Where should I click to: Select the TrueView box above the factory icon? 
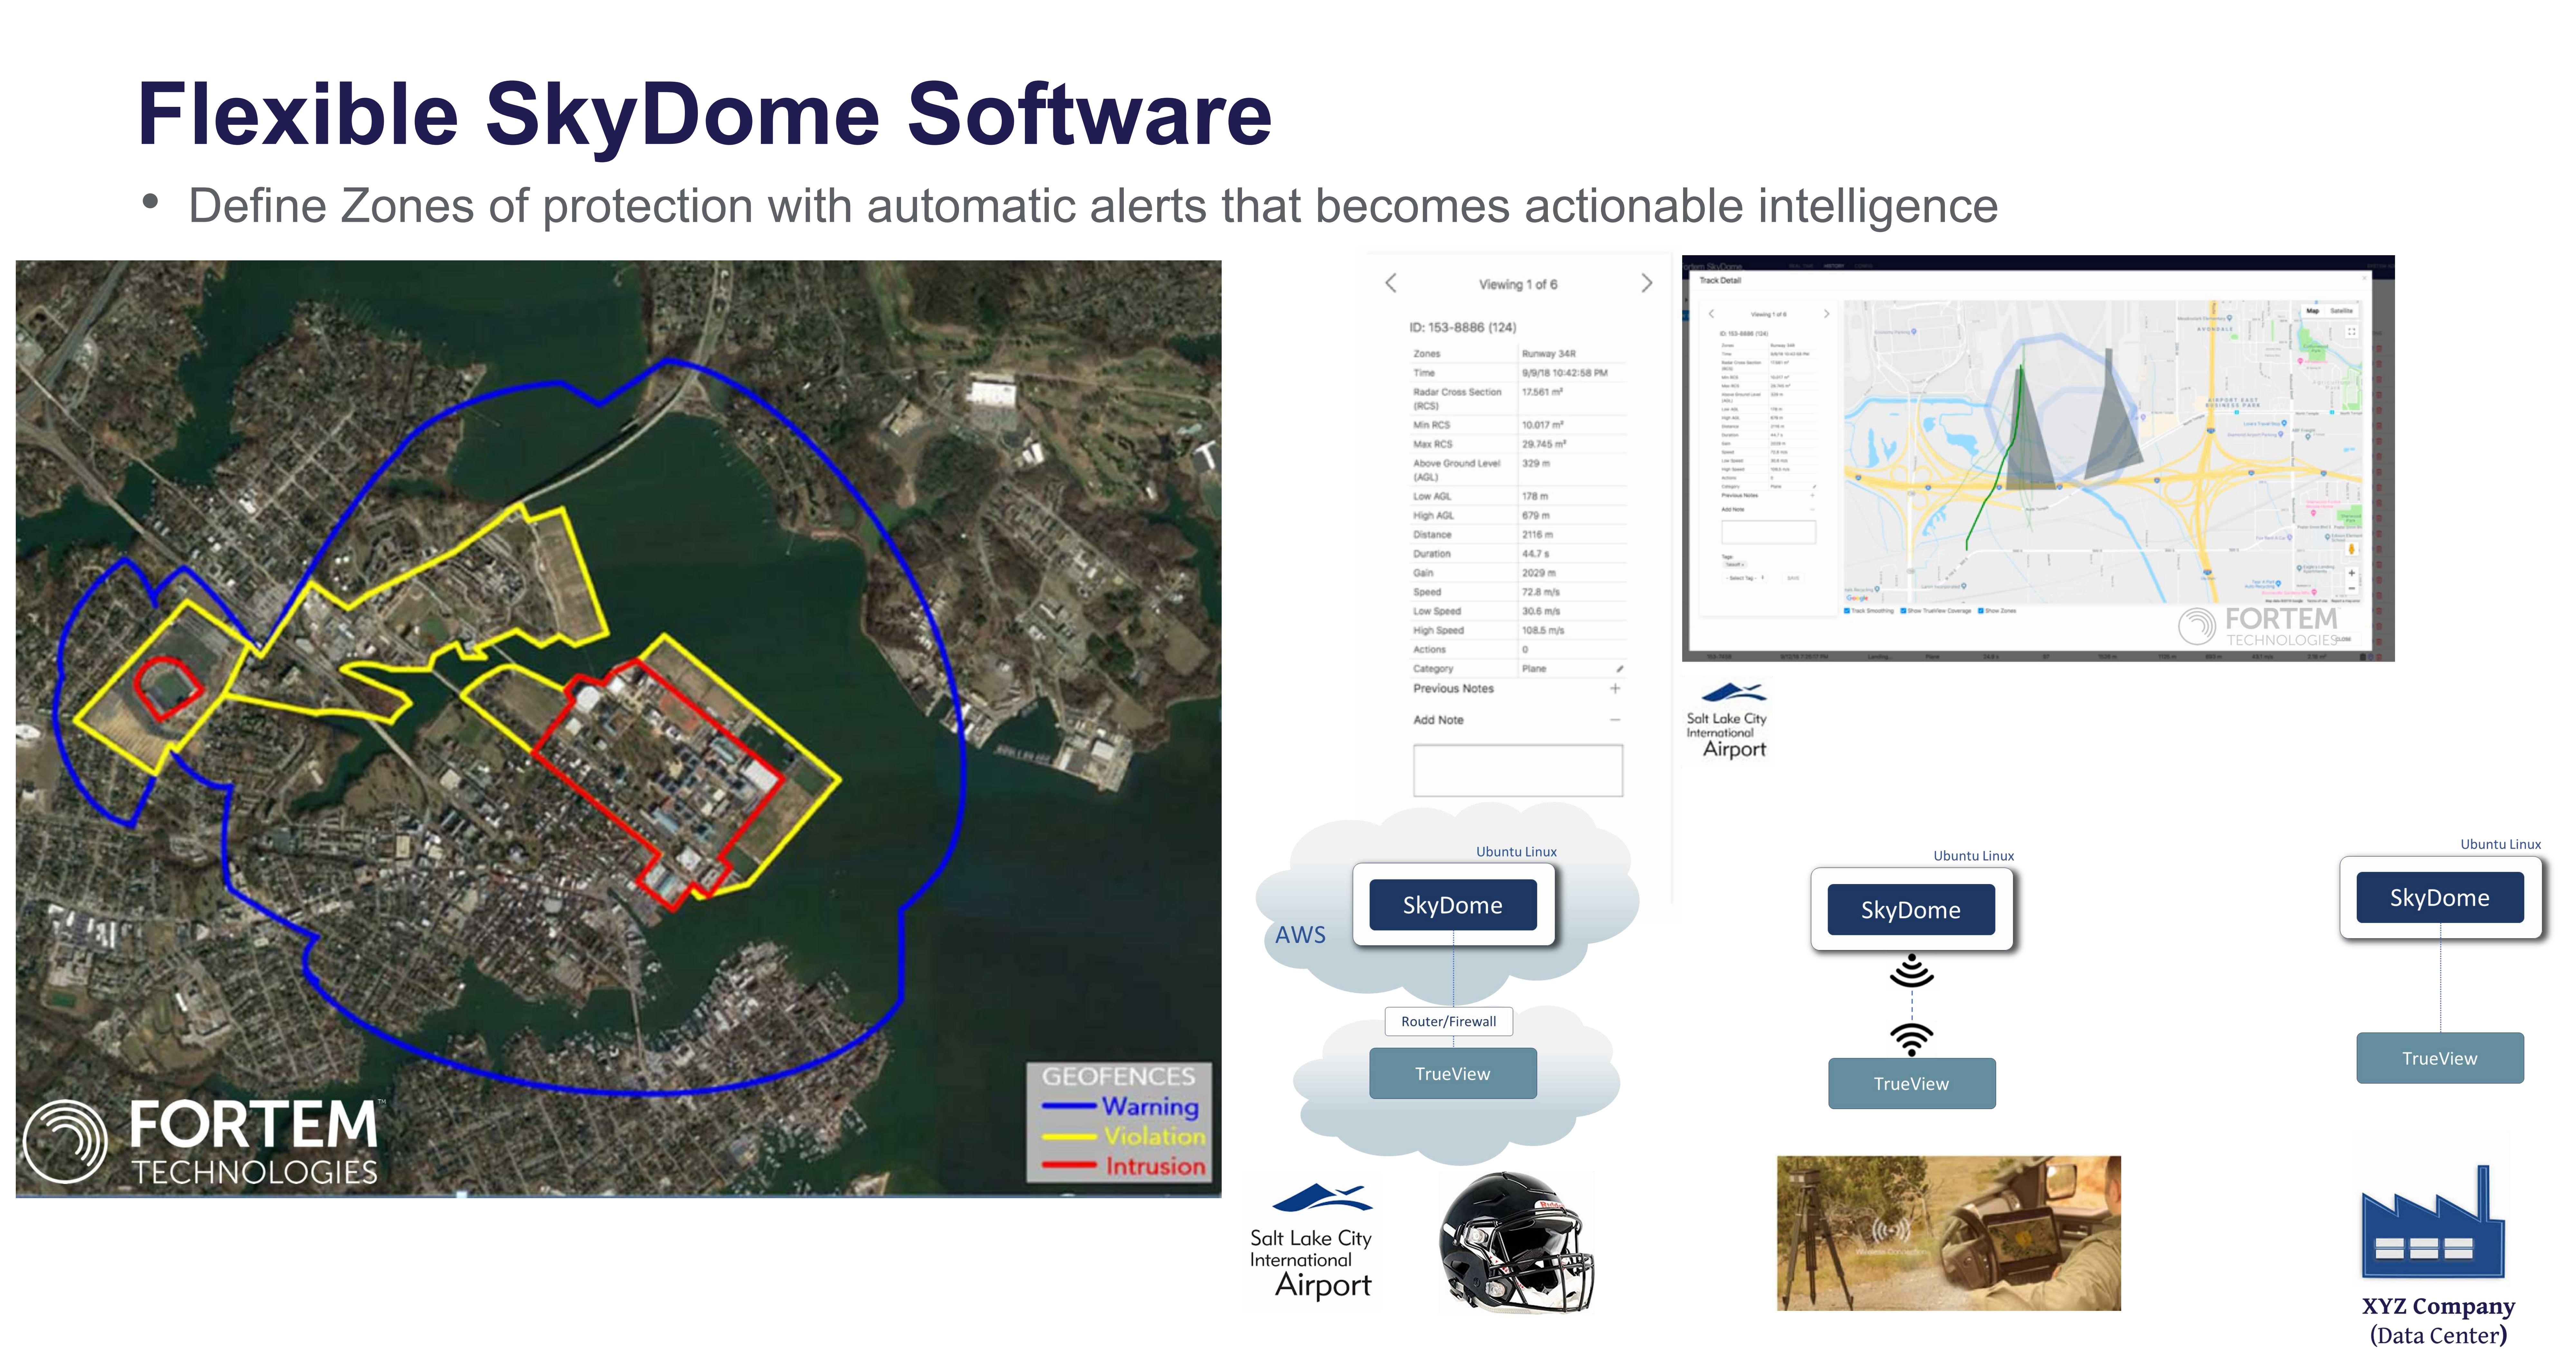click(x=2440, y=1058)
